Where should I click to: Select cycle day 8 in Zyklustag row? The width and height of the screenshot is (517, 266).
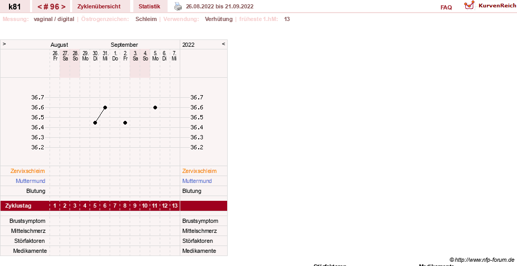click(x=125, y=206)
